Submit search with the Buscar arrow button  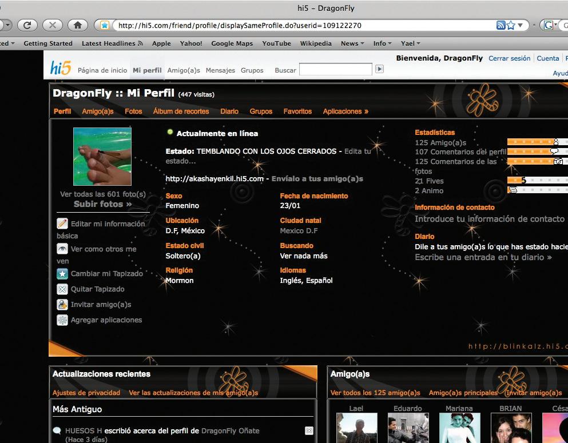379,69
